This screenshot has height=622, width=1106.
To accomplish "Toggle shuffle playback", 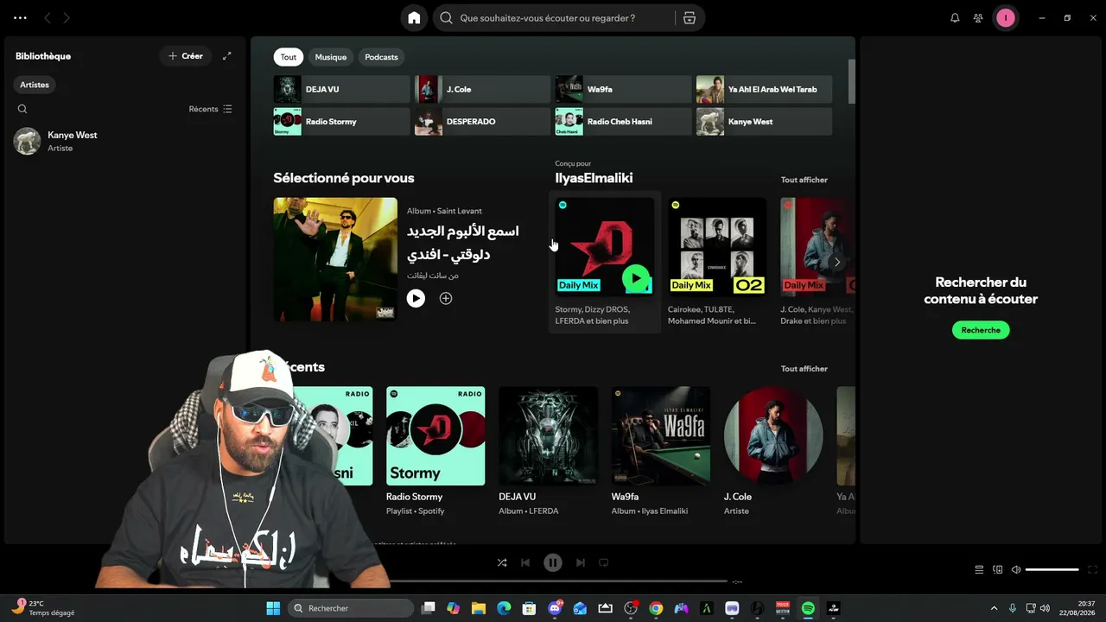I will point(502,562).
